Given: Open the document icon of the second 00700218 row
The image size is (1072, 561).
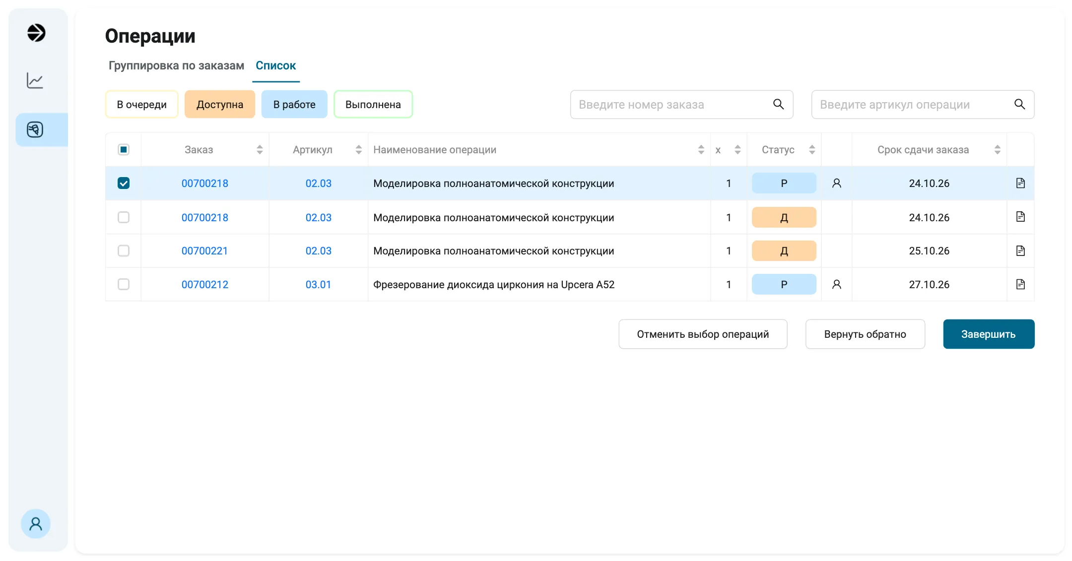Looking at the screenshot, I should pos(1020,217).
